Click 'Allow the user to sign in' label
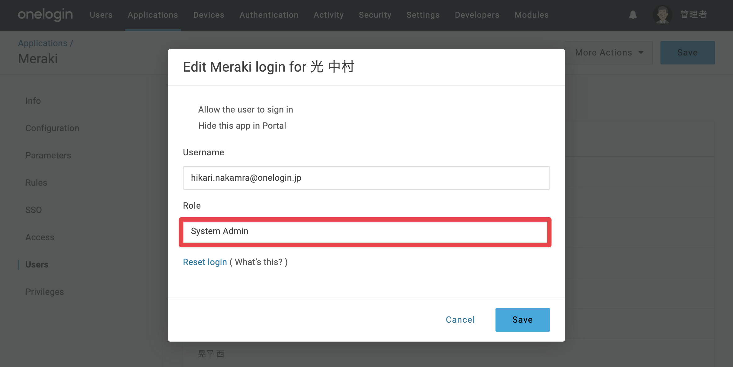Screen dimensions: 733x367 coord(246,109)
